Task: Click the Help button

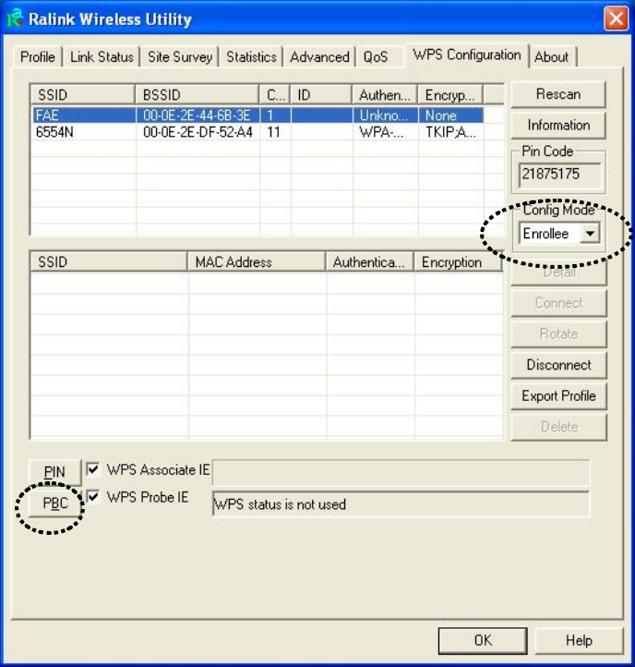Action: click(x=579, y=640)
